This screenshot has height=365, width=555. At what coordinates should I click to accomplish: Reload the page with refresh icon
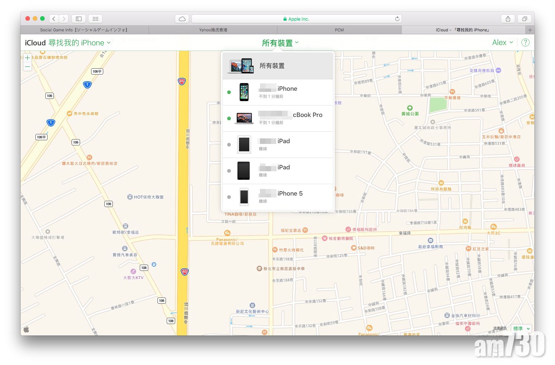click(x=397, y=19)
